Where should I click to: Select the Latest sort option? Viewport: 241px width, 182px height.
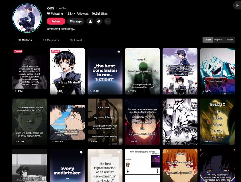(x=207, y=40)
